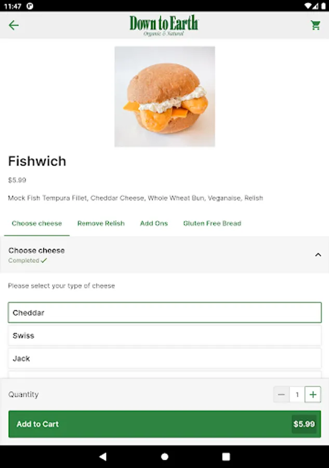The image size is (329, 468).
Task: Select the Choose cheese tab
Action: (x=37, y=223)
